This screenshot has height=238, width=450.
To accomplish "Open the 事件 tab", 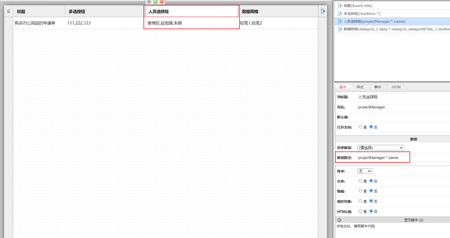I will [x=377, y=87].
